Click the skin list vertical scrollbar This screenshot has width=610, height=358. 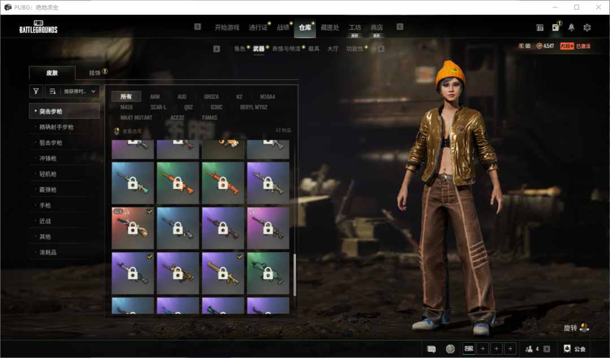(294, 274)
